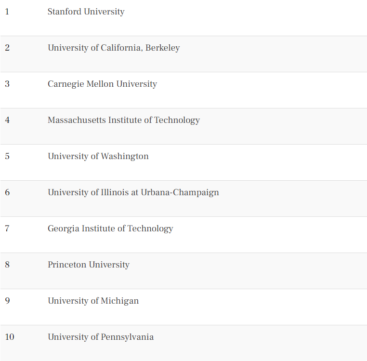Click rank number 6
Image resolution: width=367 pixels, height=361 pixels.
7,192
